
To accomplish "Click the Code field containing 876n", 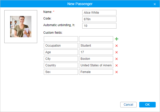I will pyautogui.click(x=99, y=19).
